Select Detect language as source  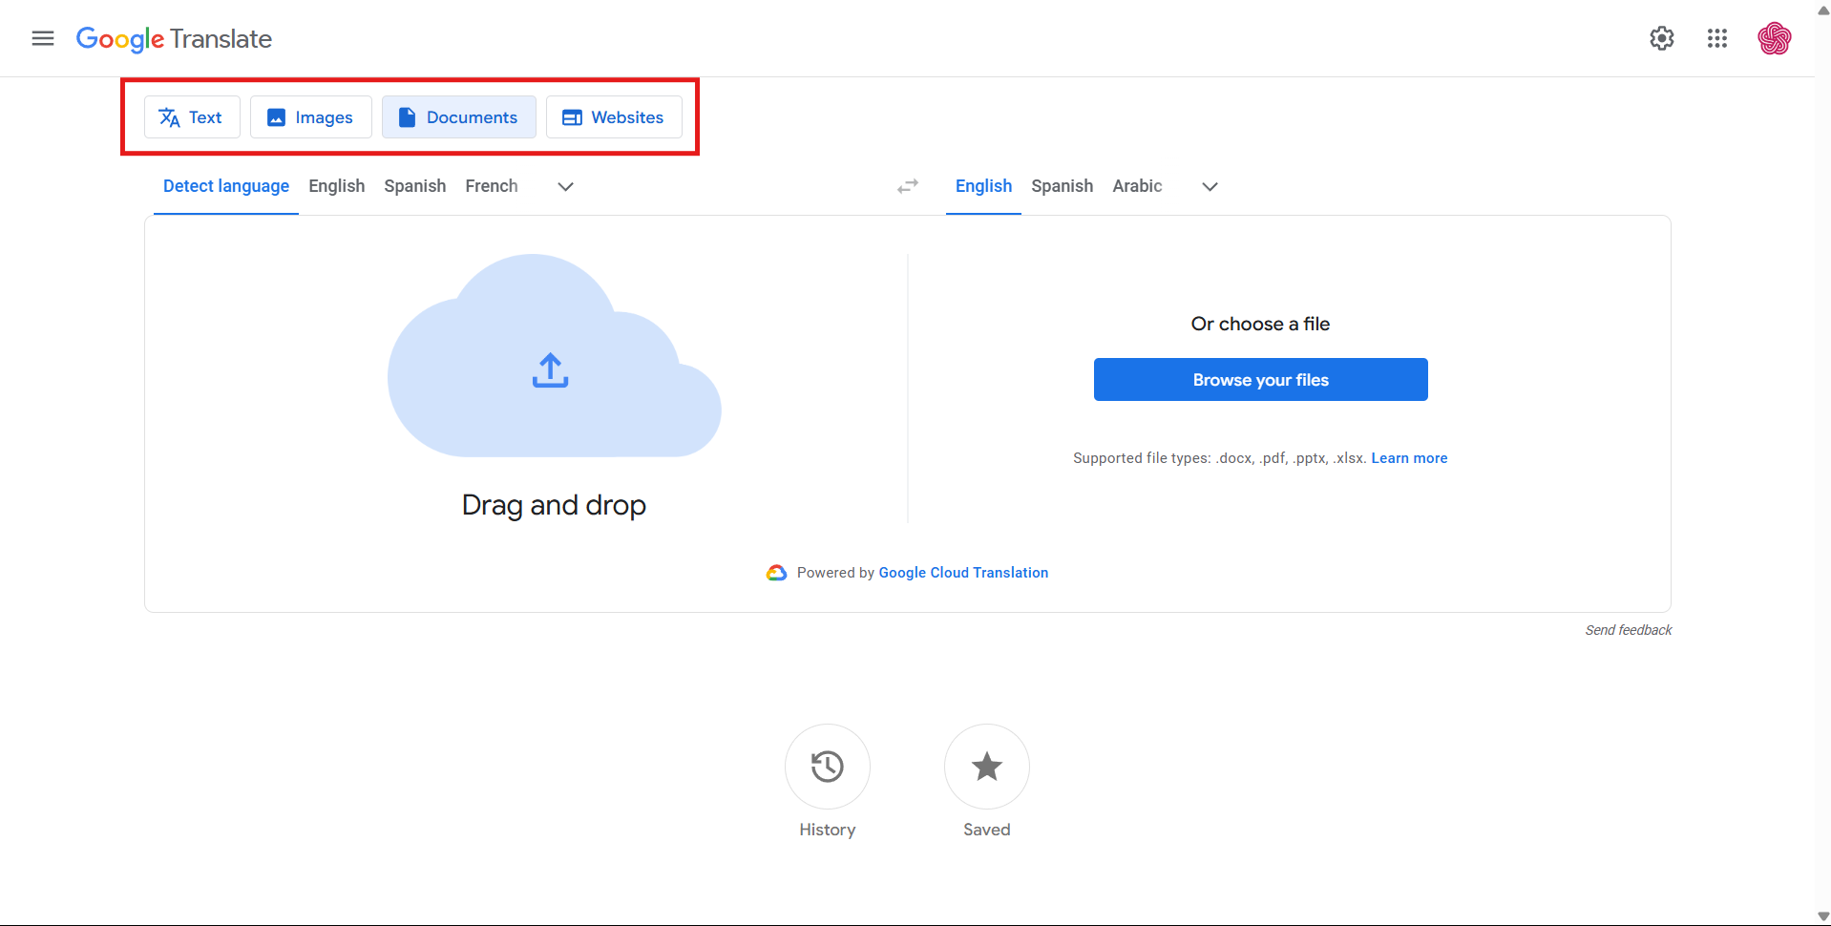(226, 186)
